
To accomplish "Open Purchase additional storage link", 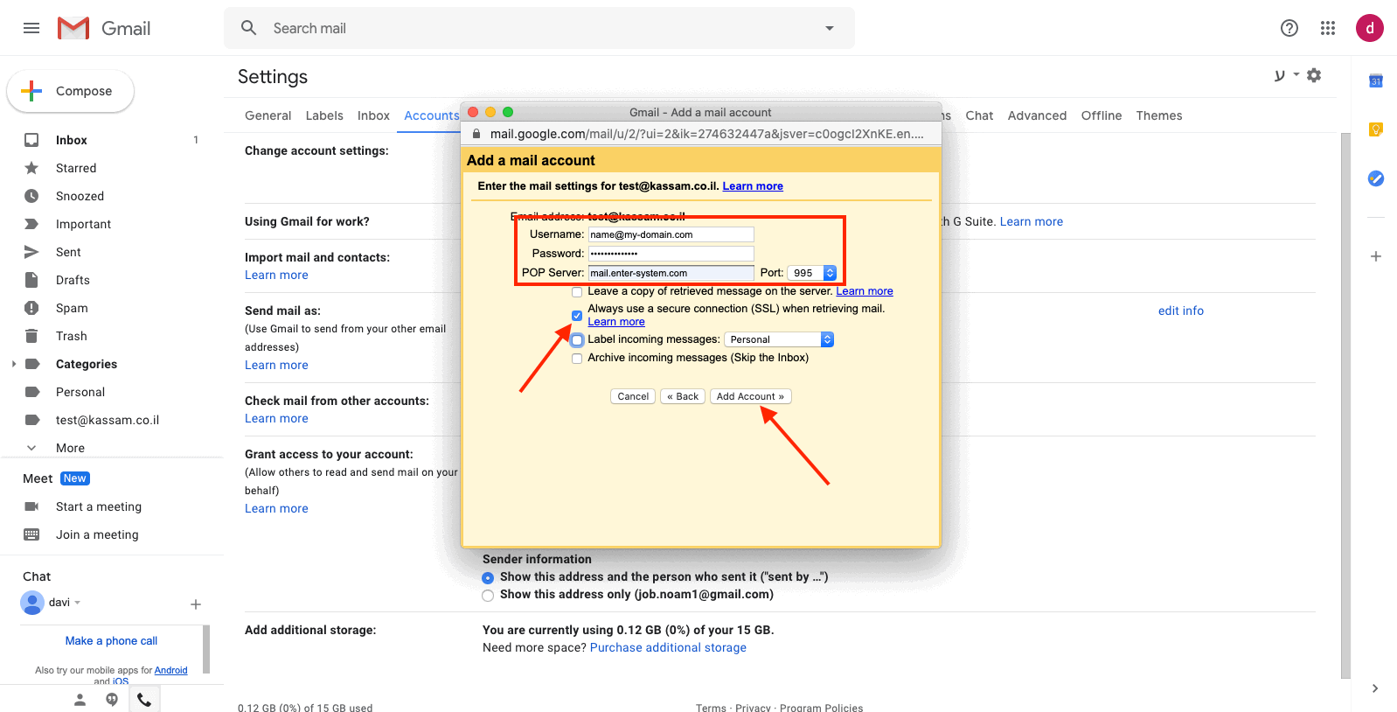I will [668, 647].
